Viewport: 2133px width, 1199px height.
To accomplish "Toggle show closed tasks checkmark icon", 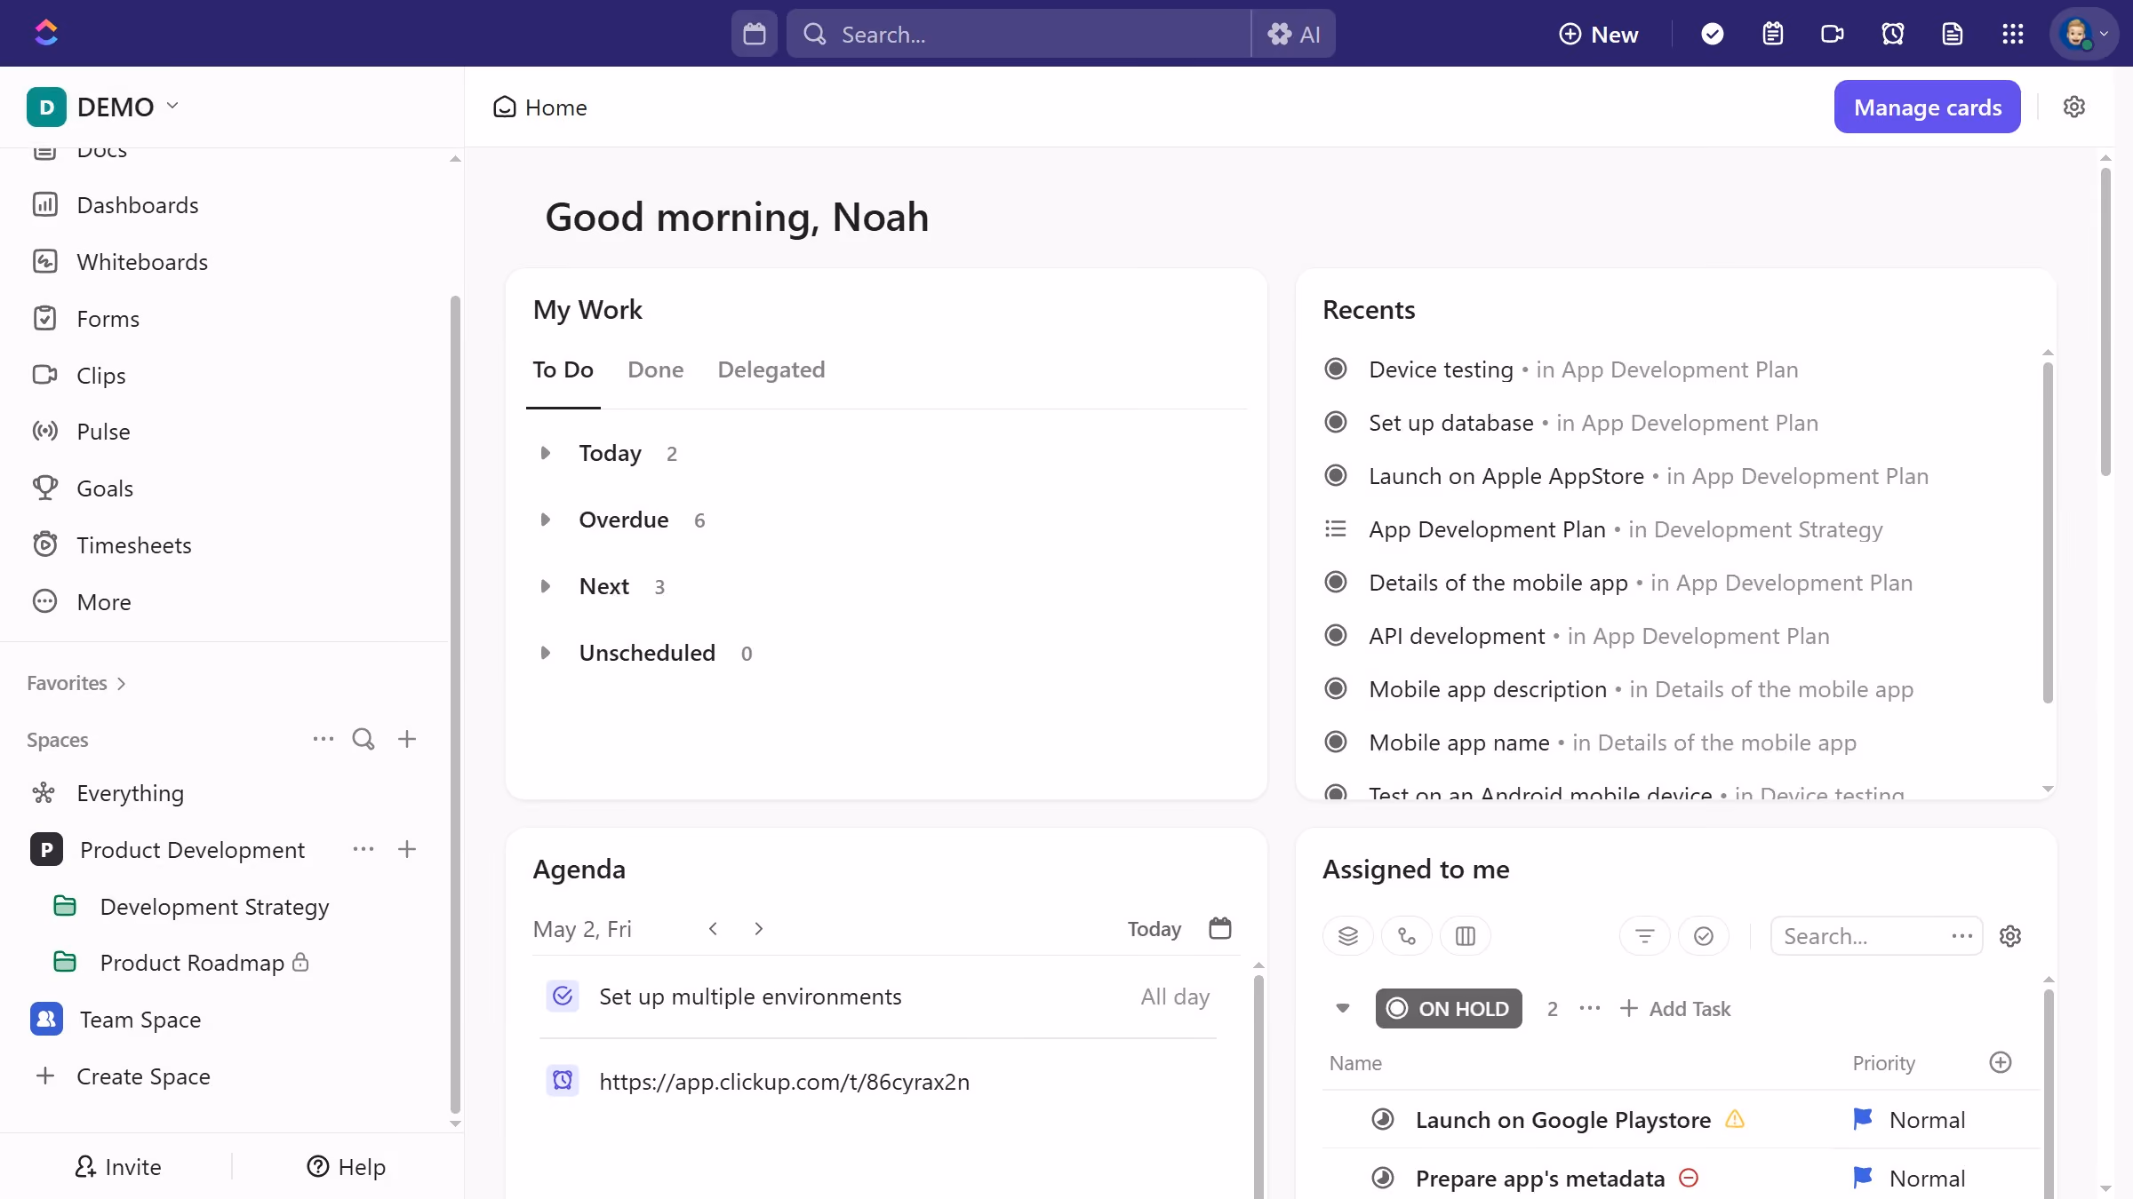I will point(1704,936).
